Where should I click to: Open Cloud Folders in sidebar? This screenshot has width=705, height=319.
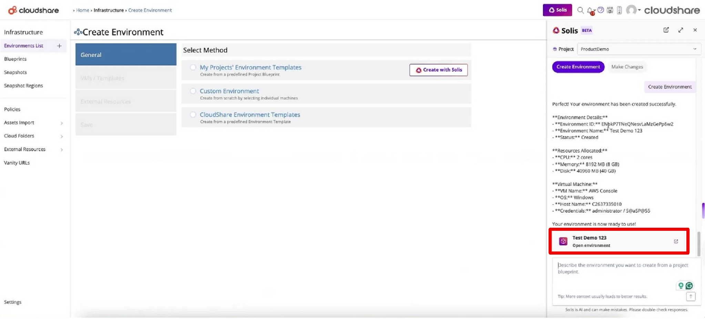19,136
